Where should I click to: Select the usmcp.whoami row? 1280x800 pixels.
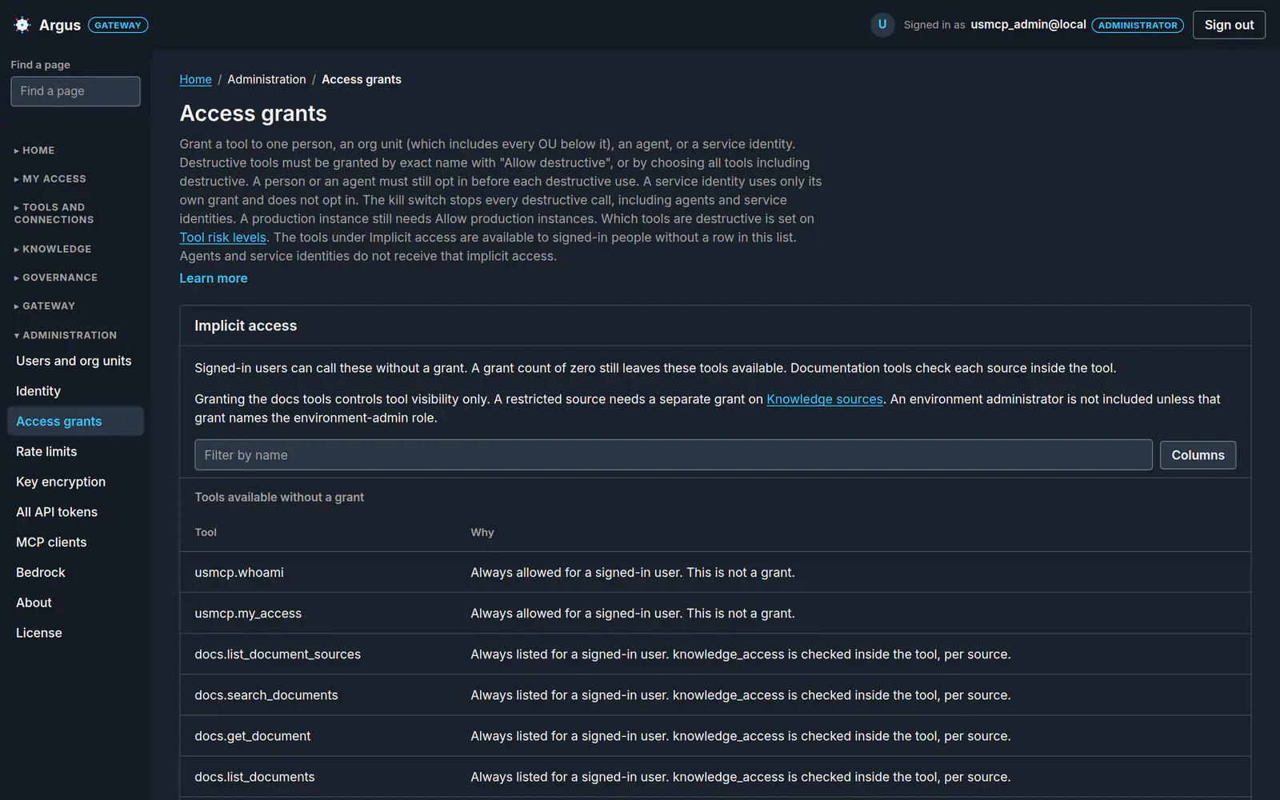(715, 573)
